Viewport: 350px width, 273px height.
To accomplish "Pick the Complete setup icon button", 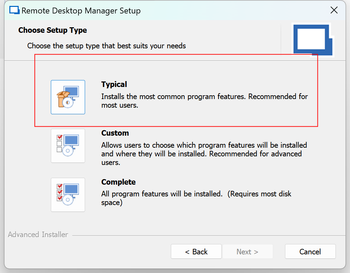I will click(68, 195).
